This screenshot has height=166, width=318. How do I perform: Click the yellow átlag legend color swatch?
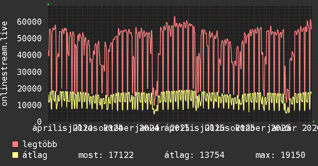click(x=15, y=155)
